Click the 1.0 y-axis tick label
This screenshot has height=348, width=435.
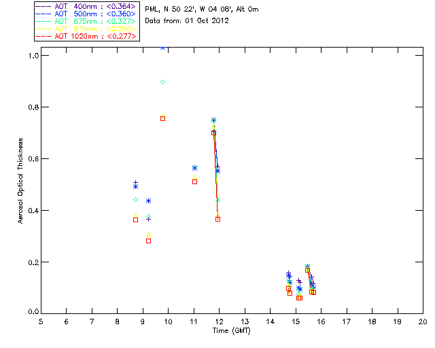[33, 56]
